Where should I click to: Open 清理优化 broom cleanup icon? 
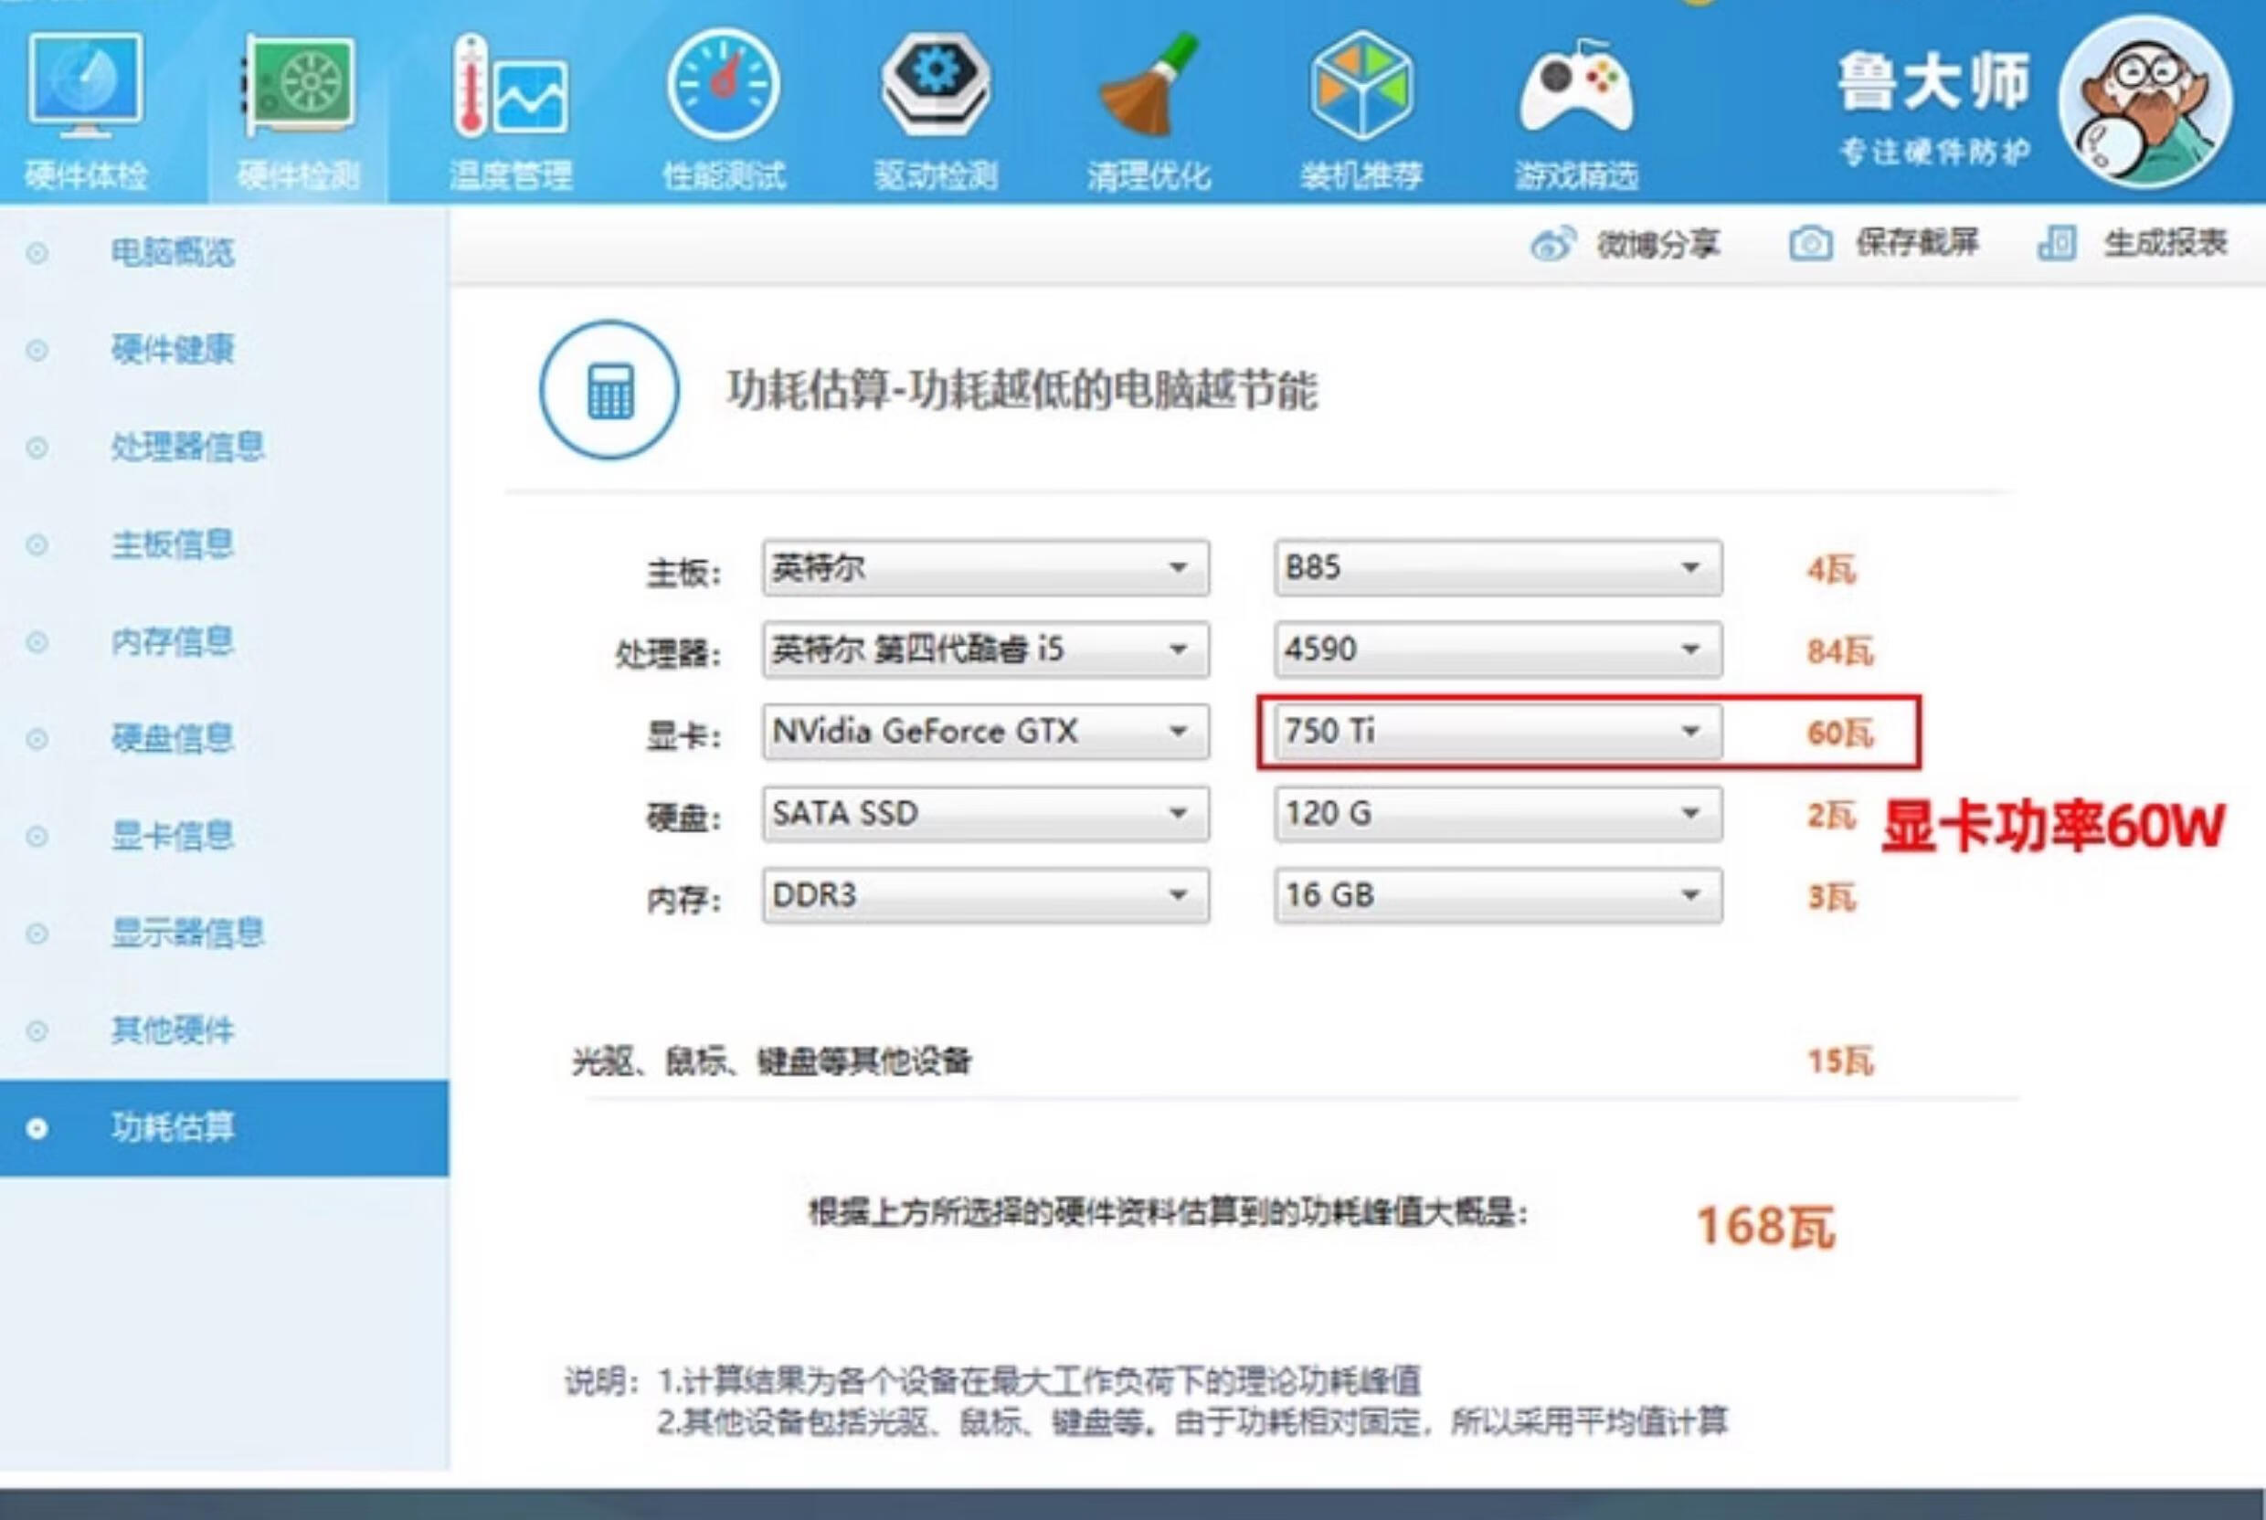click(1149, 85)
